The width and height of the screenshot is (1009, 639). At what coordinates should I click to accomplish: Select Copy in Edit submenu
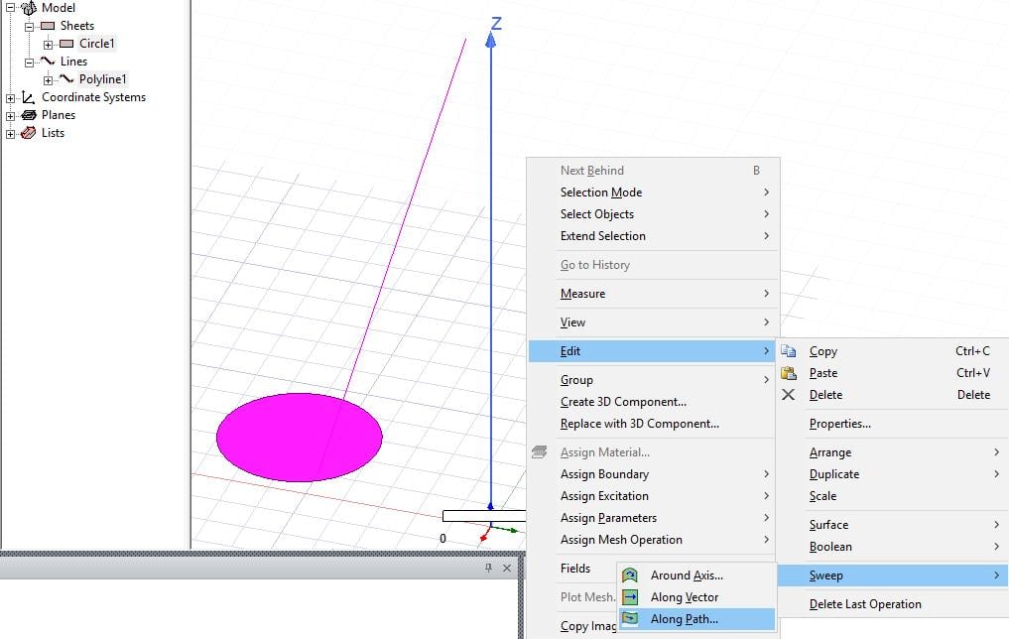pos(893,351)
